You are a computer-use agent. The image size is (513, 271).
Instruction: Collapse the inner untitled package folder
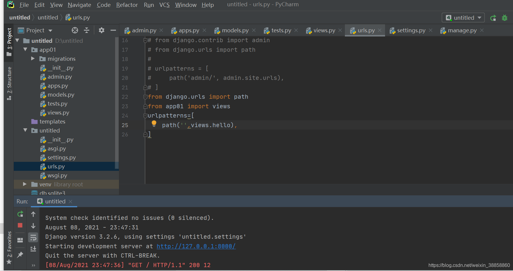25,130
